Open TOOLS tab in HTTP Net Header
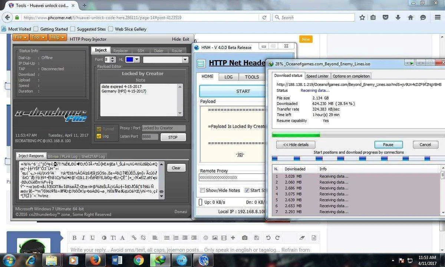The height and width of the screenshot is (267, 445). 252,77
